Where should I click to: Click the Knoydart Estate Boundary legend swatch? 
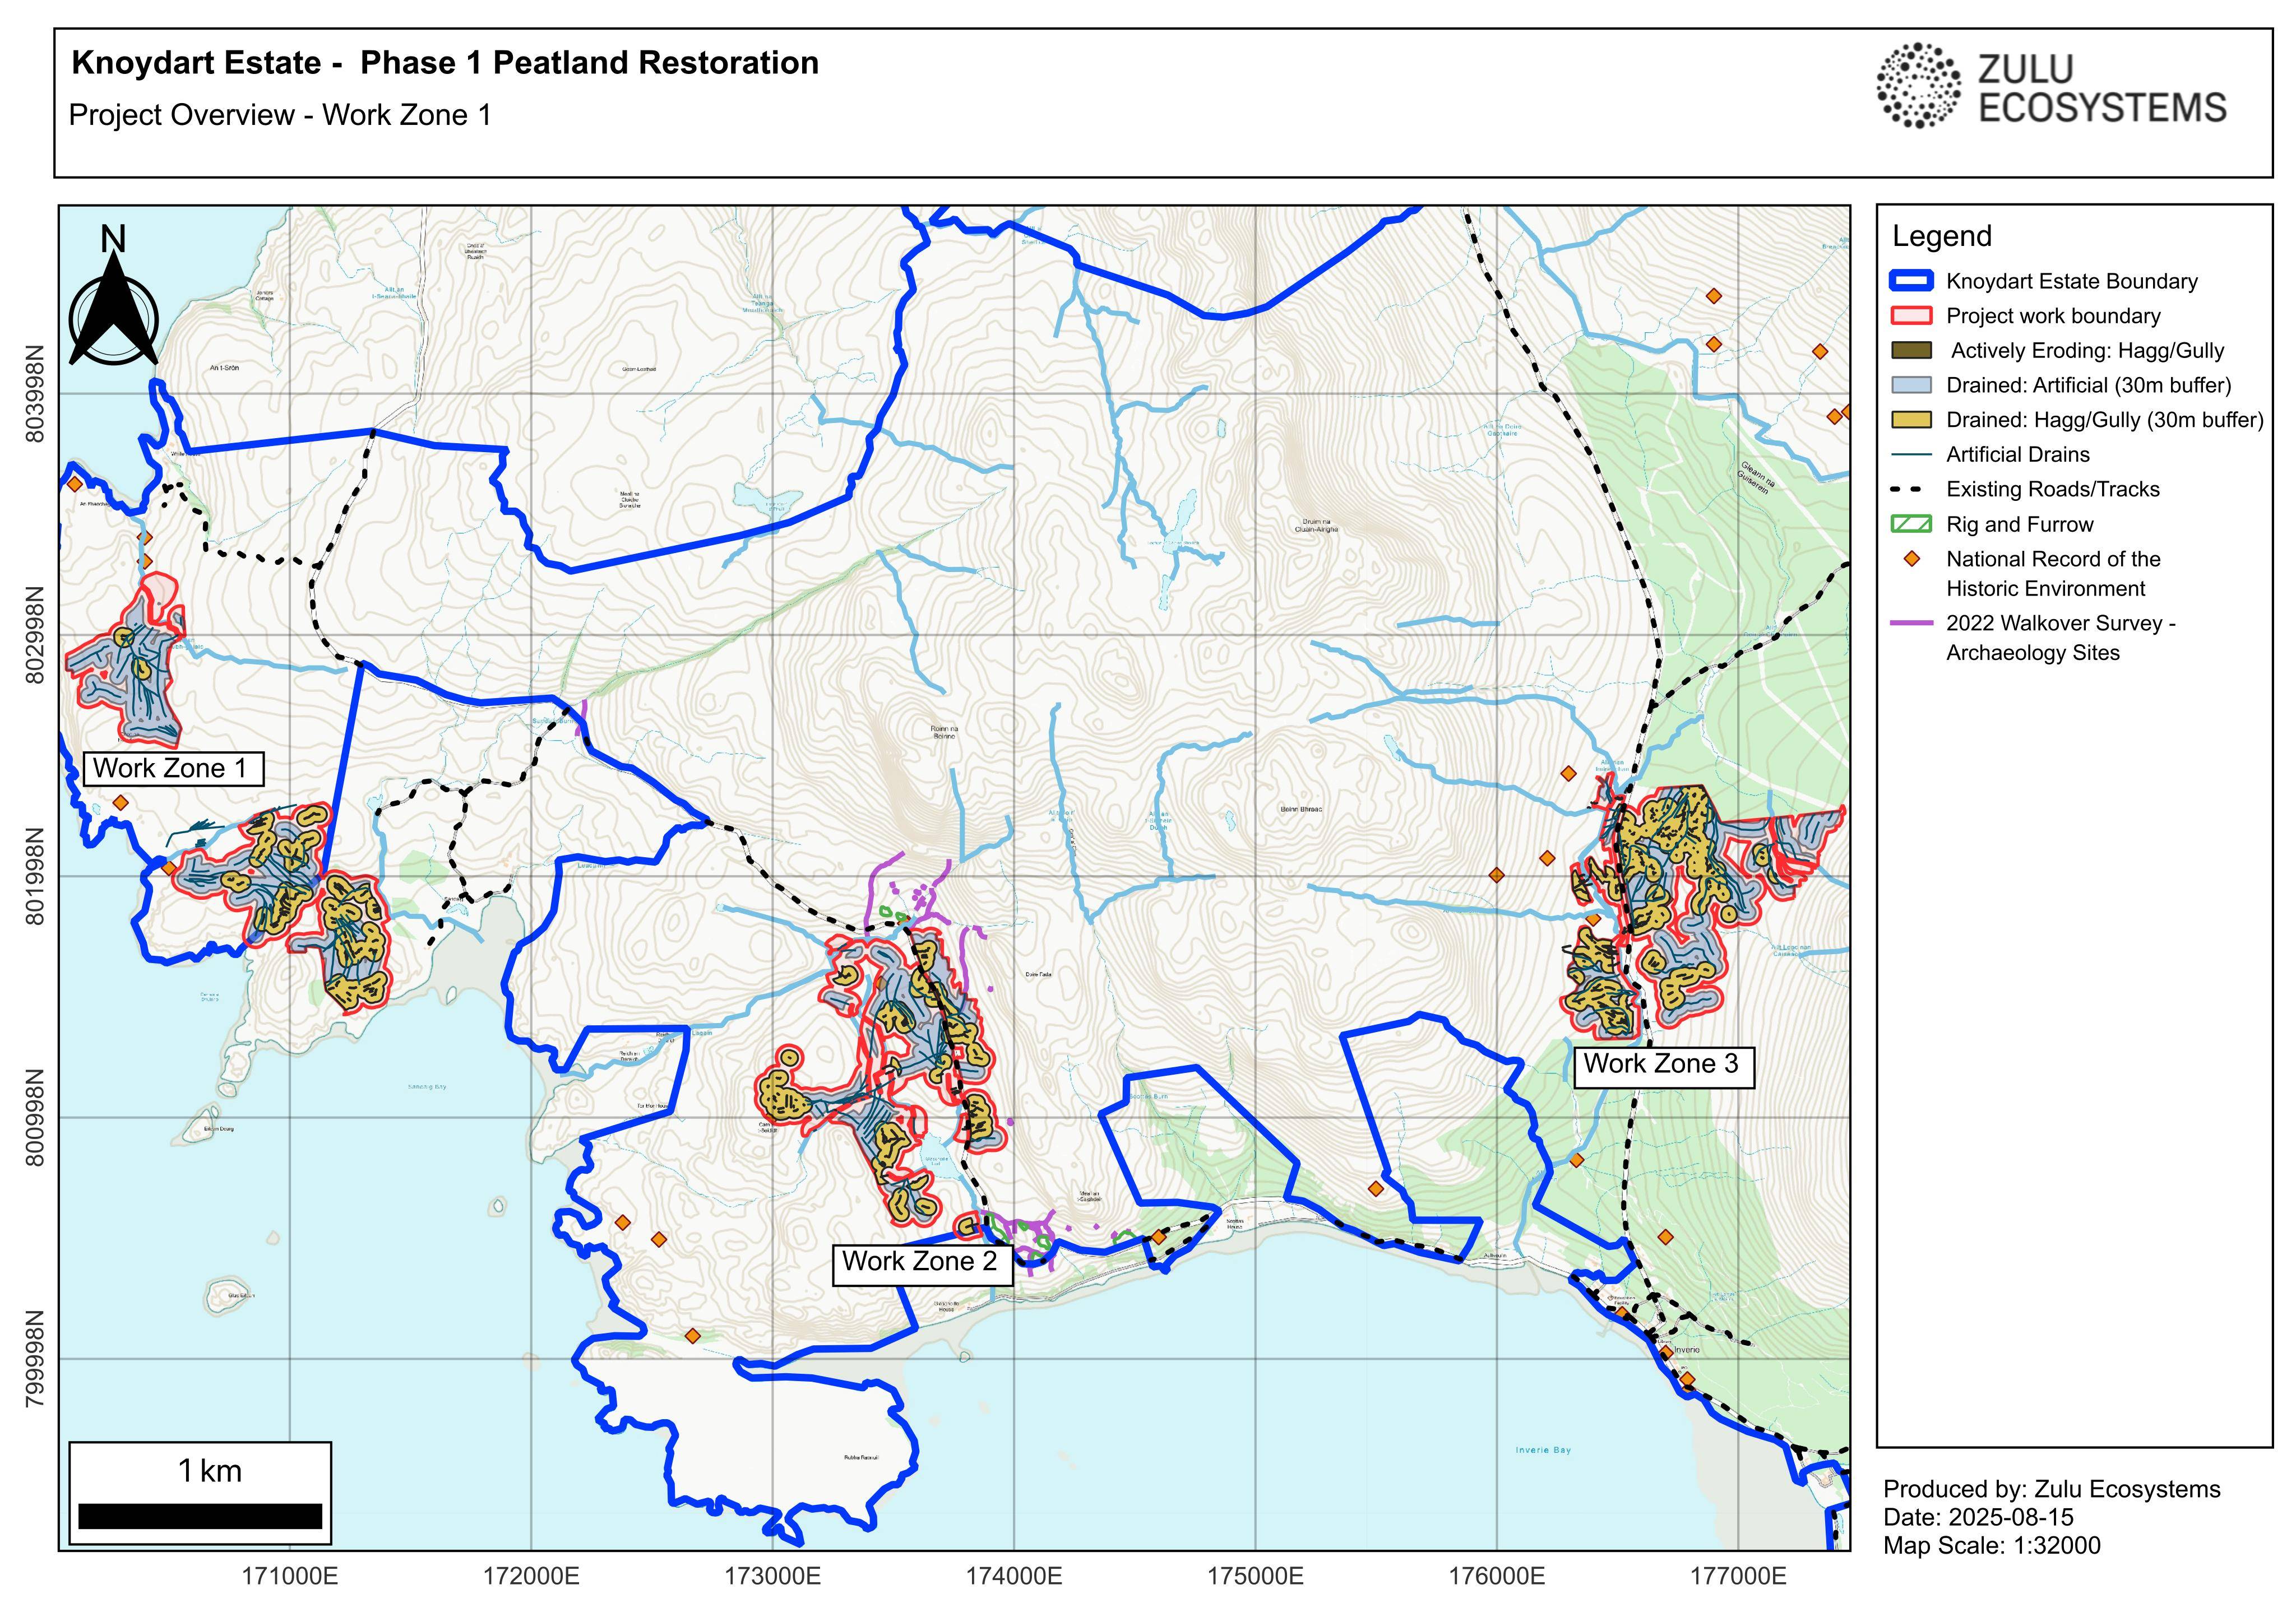[1911, 281]
